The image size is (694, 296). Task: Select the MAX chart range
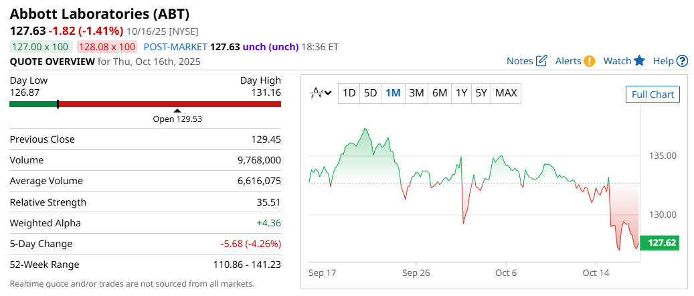[x=506, y=93]
